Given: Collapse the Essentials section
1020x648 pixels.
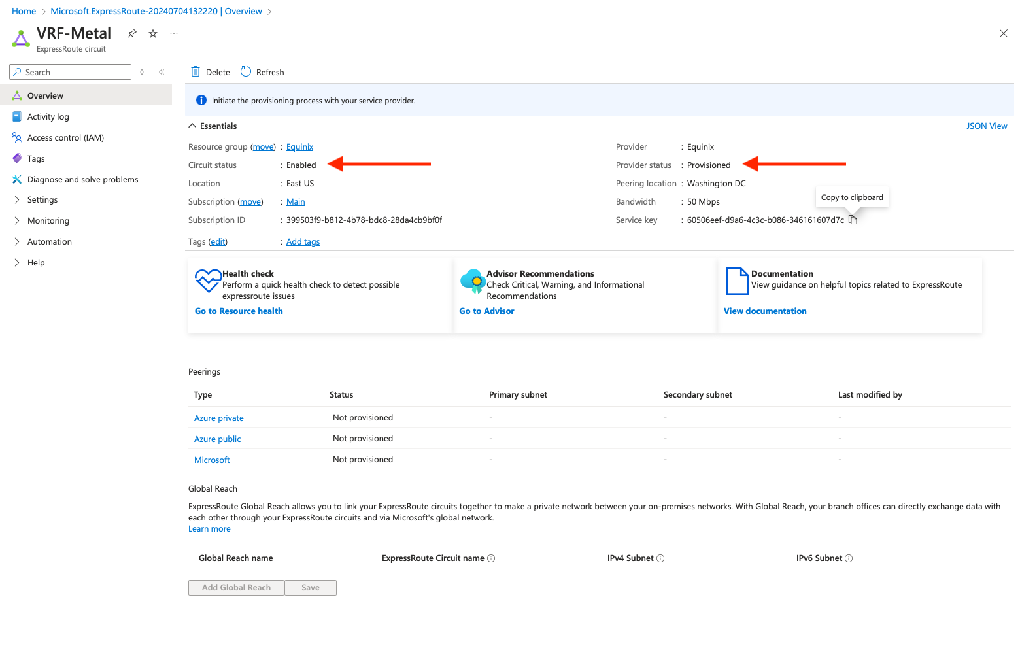Looking at the screenshot, I should tap(192, 126).
